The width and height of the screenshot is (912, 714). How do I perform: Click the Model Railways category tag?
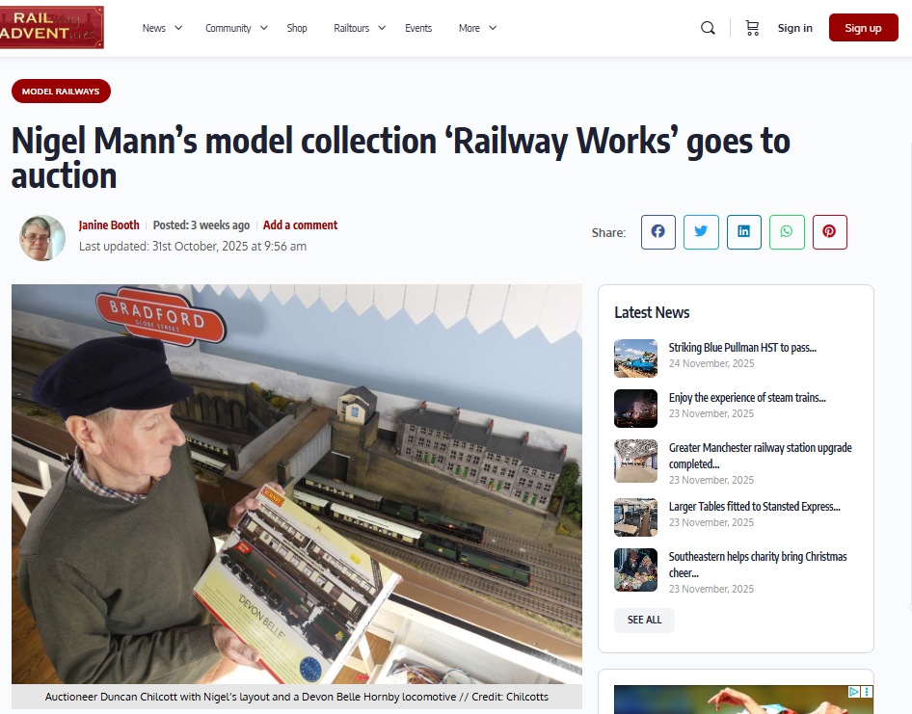(x=61, y=92)
